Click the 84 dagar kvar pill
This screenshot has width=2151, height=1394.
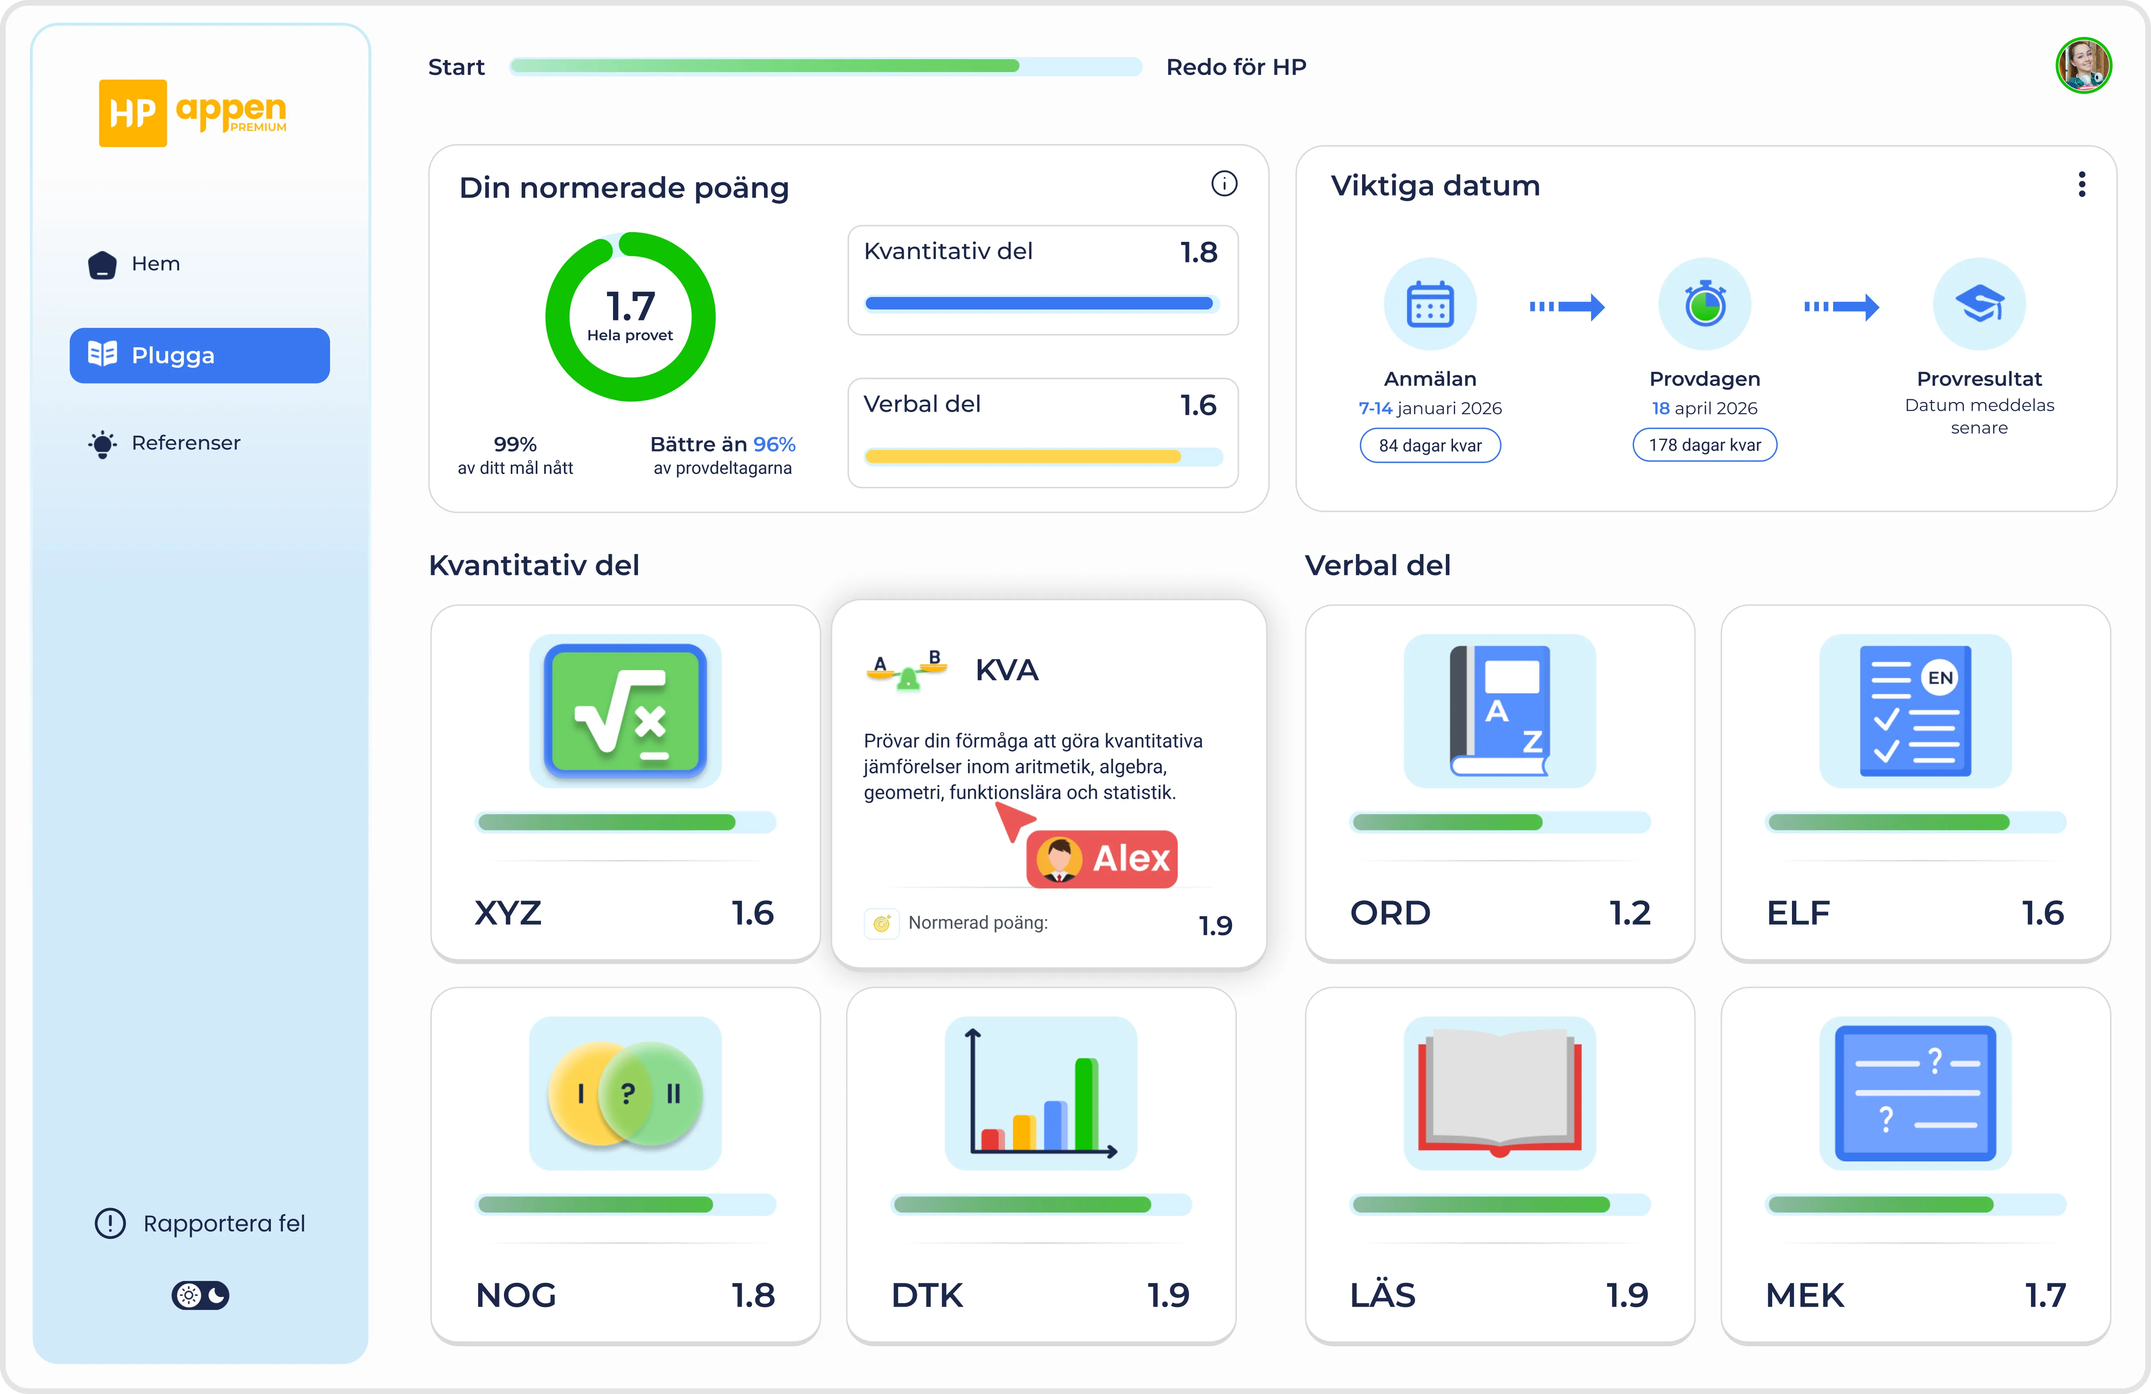pos(1430,445)
